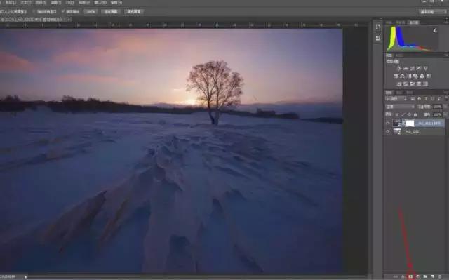Viewport: 449px width, 280px height.
Task: Open the status bar info arrow menu
Action: coord(26,277)
